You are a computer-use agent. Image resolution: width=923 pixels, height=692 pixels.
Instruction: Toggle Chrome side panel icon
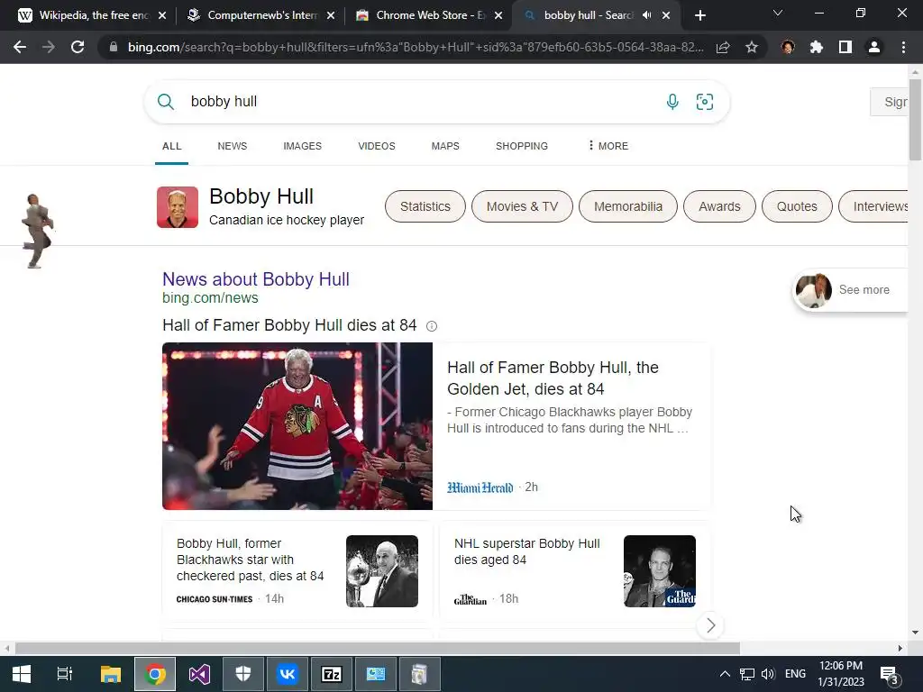(x=845, y=47)
